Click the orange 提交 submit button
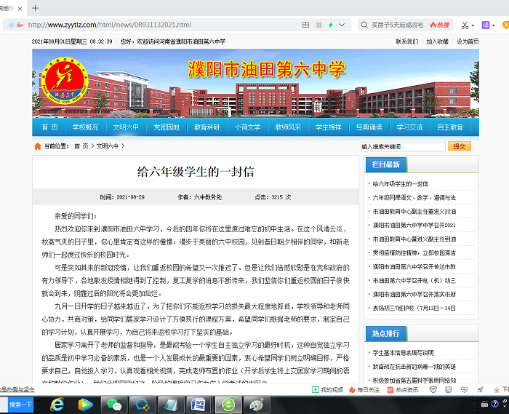Image resolution: width=509 pixels, height=414 pixels. click(x=460, y=146)
